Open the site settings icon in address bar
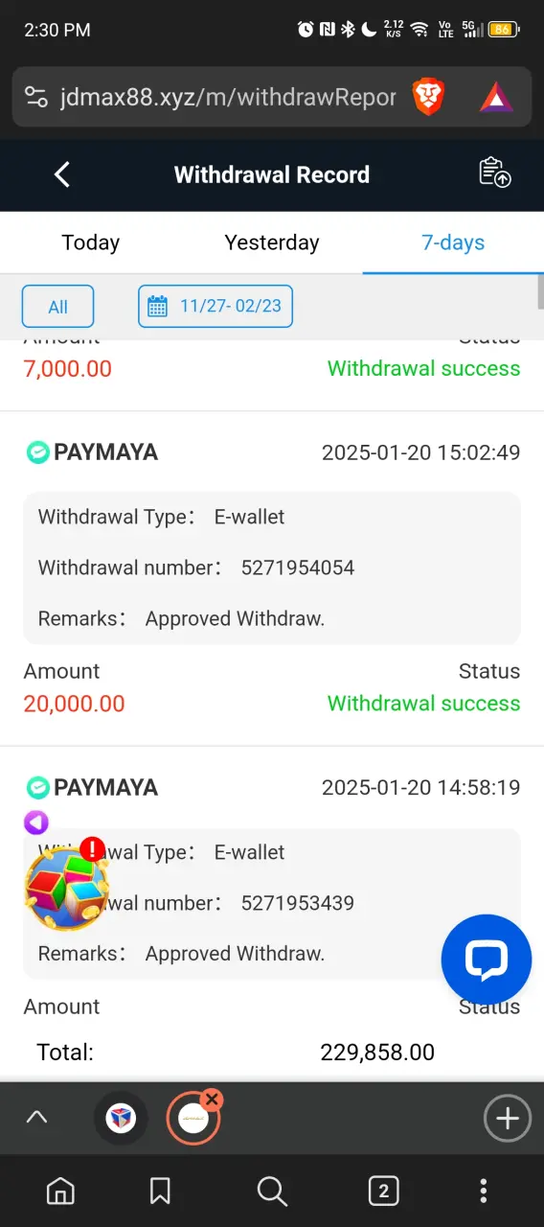 click(36, 97)
